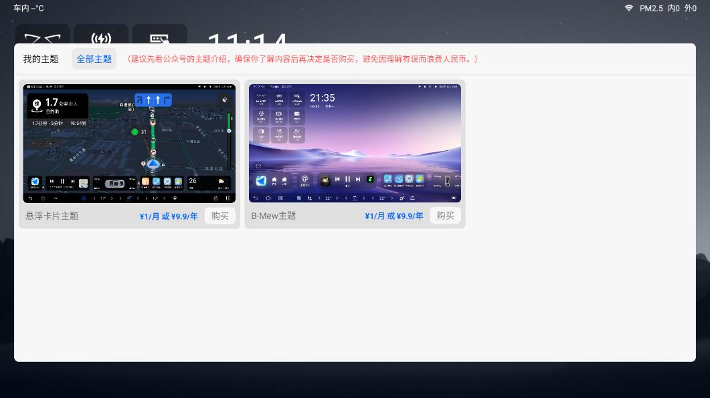Screen dimensions: 710x398
Task: Switch to the 我的主题 tab
Action: click(x=41, y=59)
